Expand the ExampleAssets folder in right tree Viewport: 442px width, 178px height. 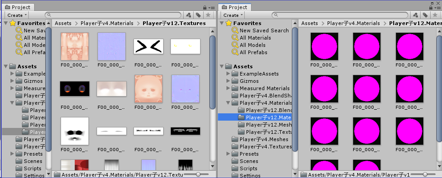[228, 74]
